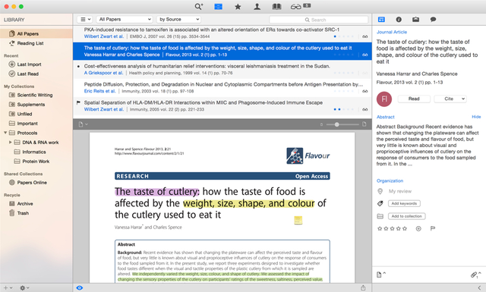Select All Papers in the library
This screenshot has width=486, height=292.
36,33
